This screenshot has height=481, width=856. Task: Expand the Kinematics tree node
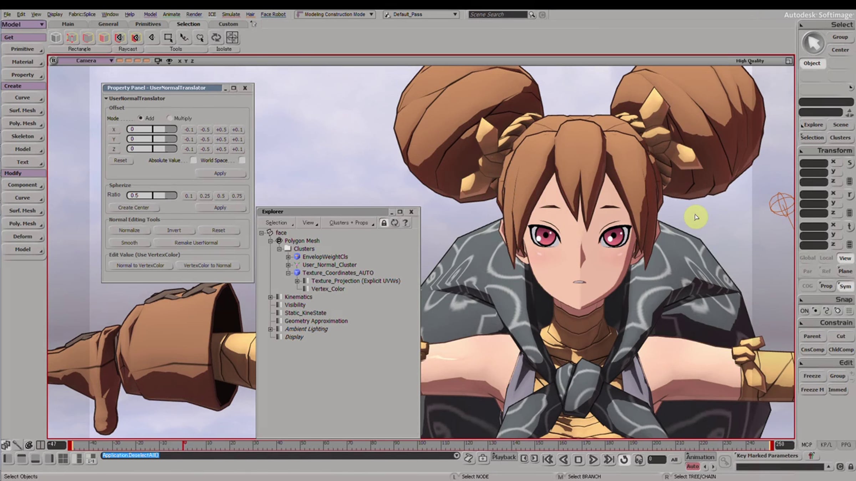pos(270,297)
